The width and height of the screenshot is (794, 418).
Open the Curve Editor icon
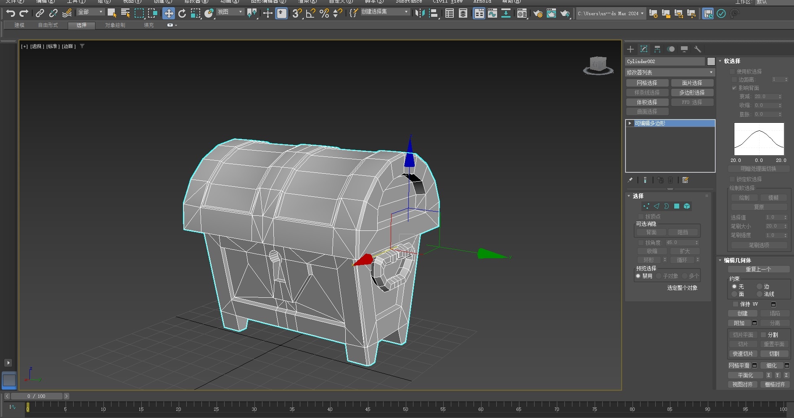pos(492,13)
